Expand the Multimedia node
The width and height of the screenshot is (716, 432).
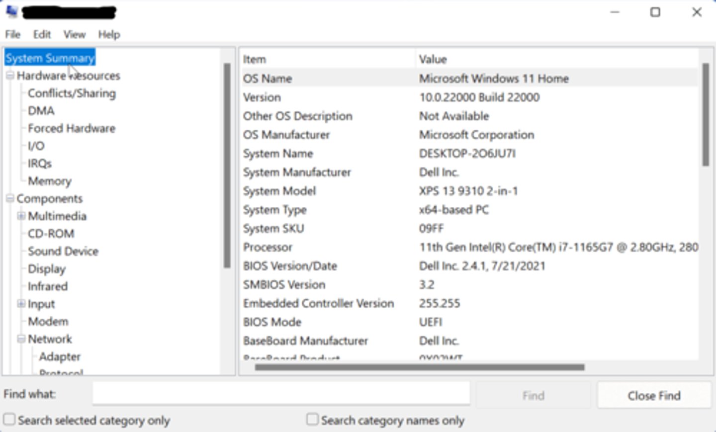point(21,216)
